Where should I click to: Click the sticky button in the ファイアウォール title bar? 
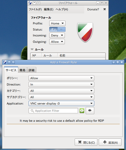tap(39, 3)
